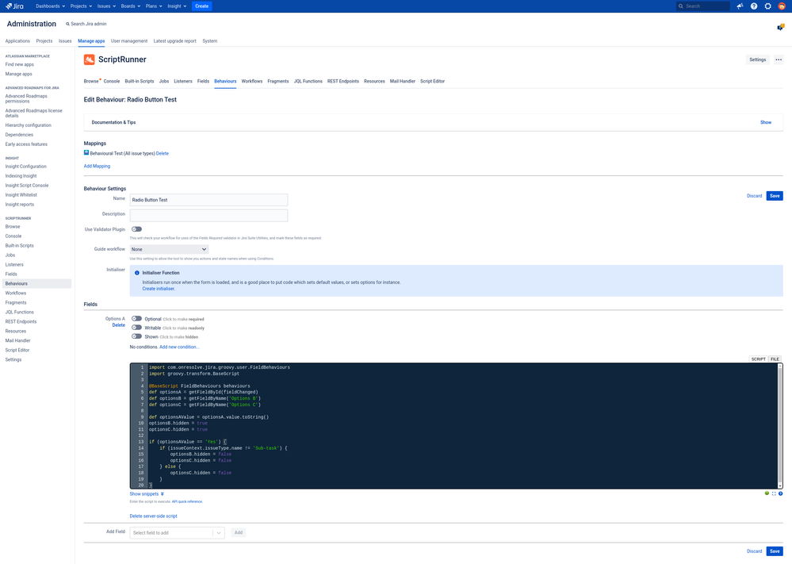The width and height of the screenshot is (792, 564).
Task: Toggle Writable to make Options A readonly
Action: point(136,328)
